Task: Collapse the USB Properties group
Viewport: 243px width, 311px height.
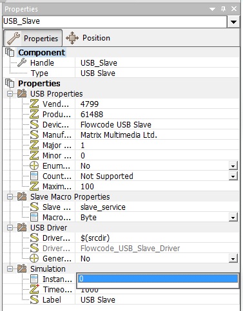Action: tap(10, 94)
